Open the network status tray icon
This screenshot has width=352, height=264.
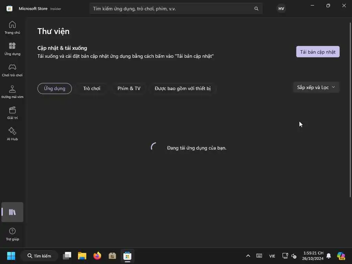[x=285, y=256]
